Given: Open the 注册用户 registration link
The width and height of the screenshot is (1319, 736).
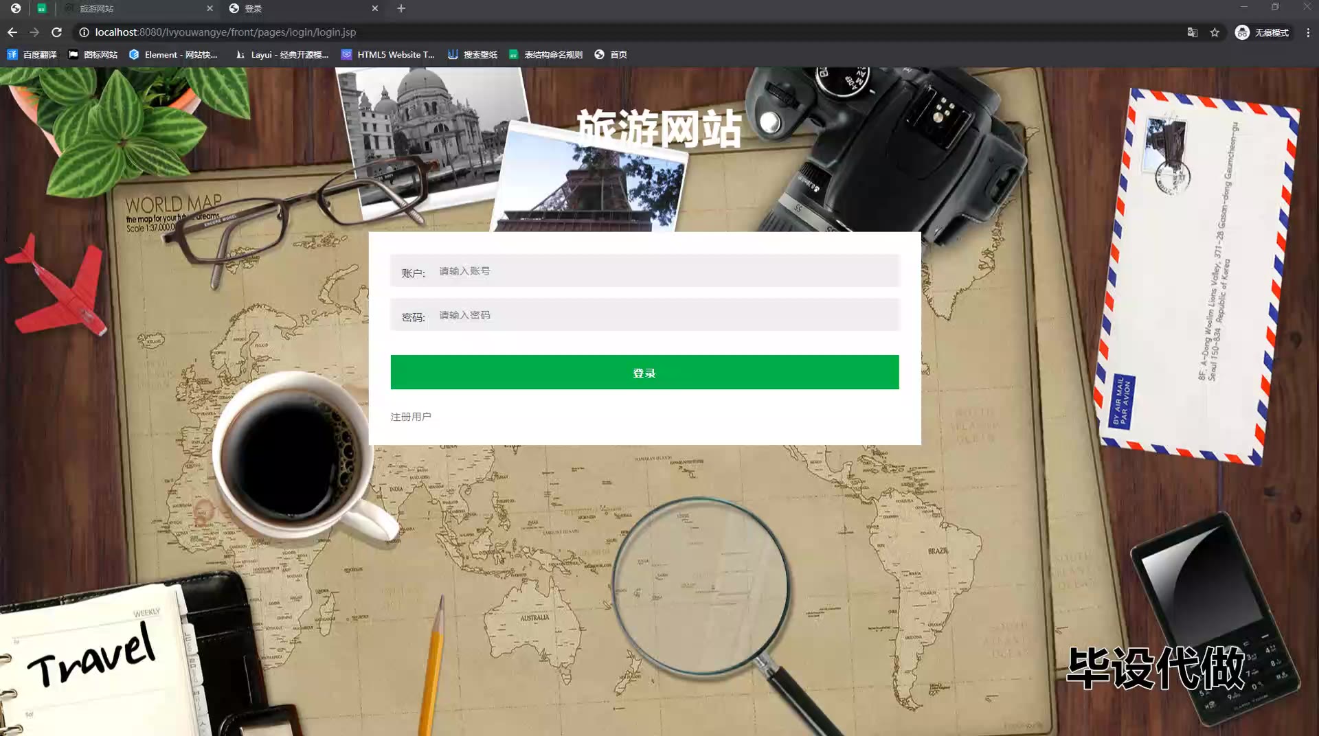Looking at the screenshot, I should 411,417.
